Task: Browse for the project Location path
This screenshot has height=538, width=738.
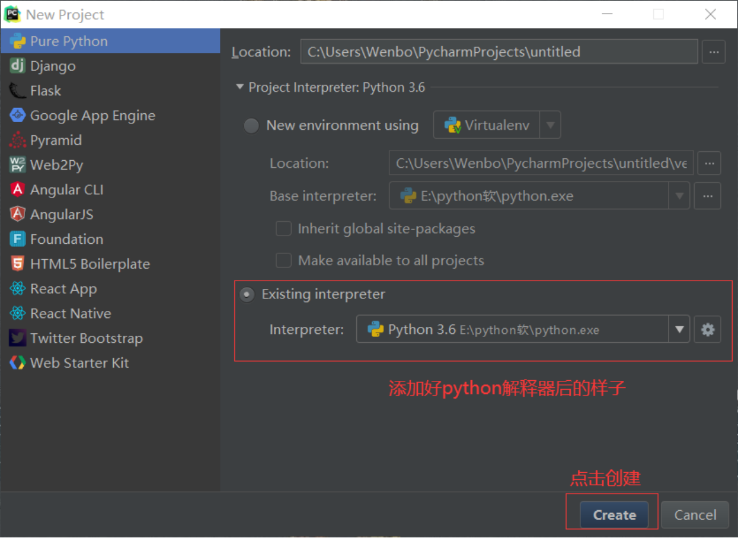Action: tap(714, 52)
